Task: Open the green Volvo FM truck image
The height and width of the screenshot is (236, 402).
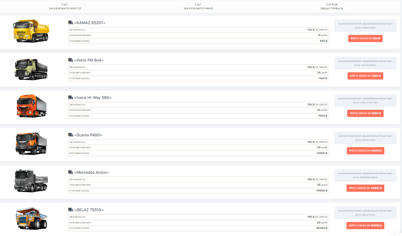Action: [x=31, y=69]
